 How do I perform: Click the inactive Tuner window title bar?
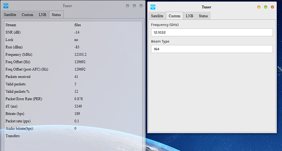tap(67, 6)
